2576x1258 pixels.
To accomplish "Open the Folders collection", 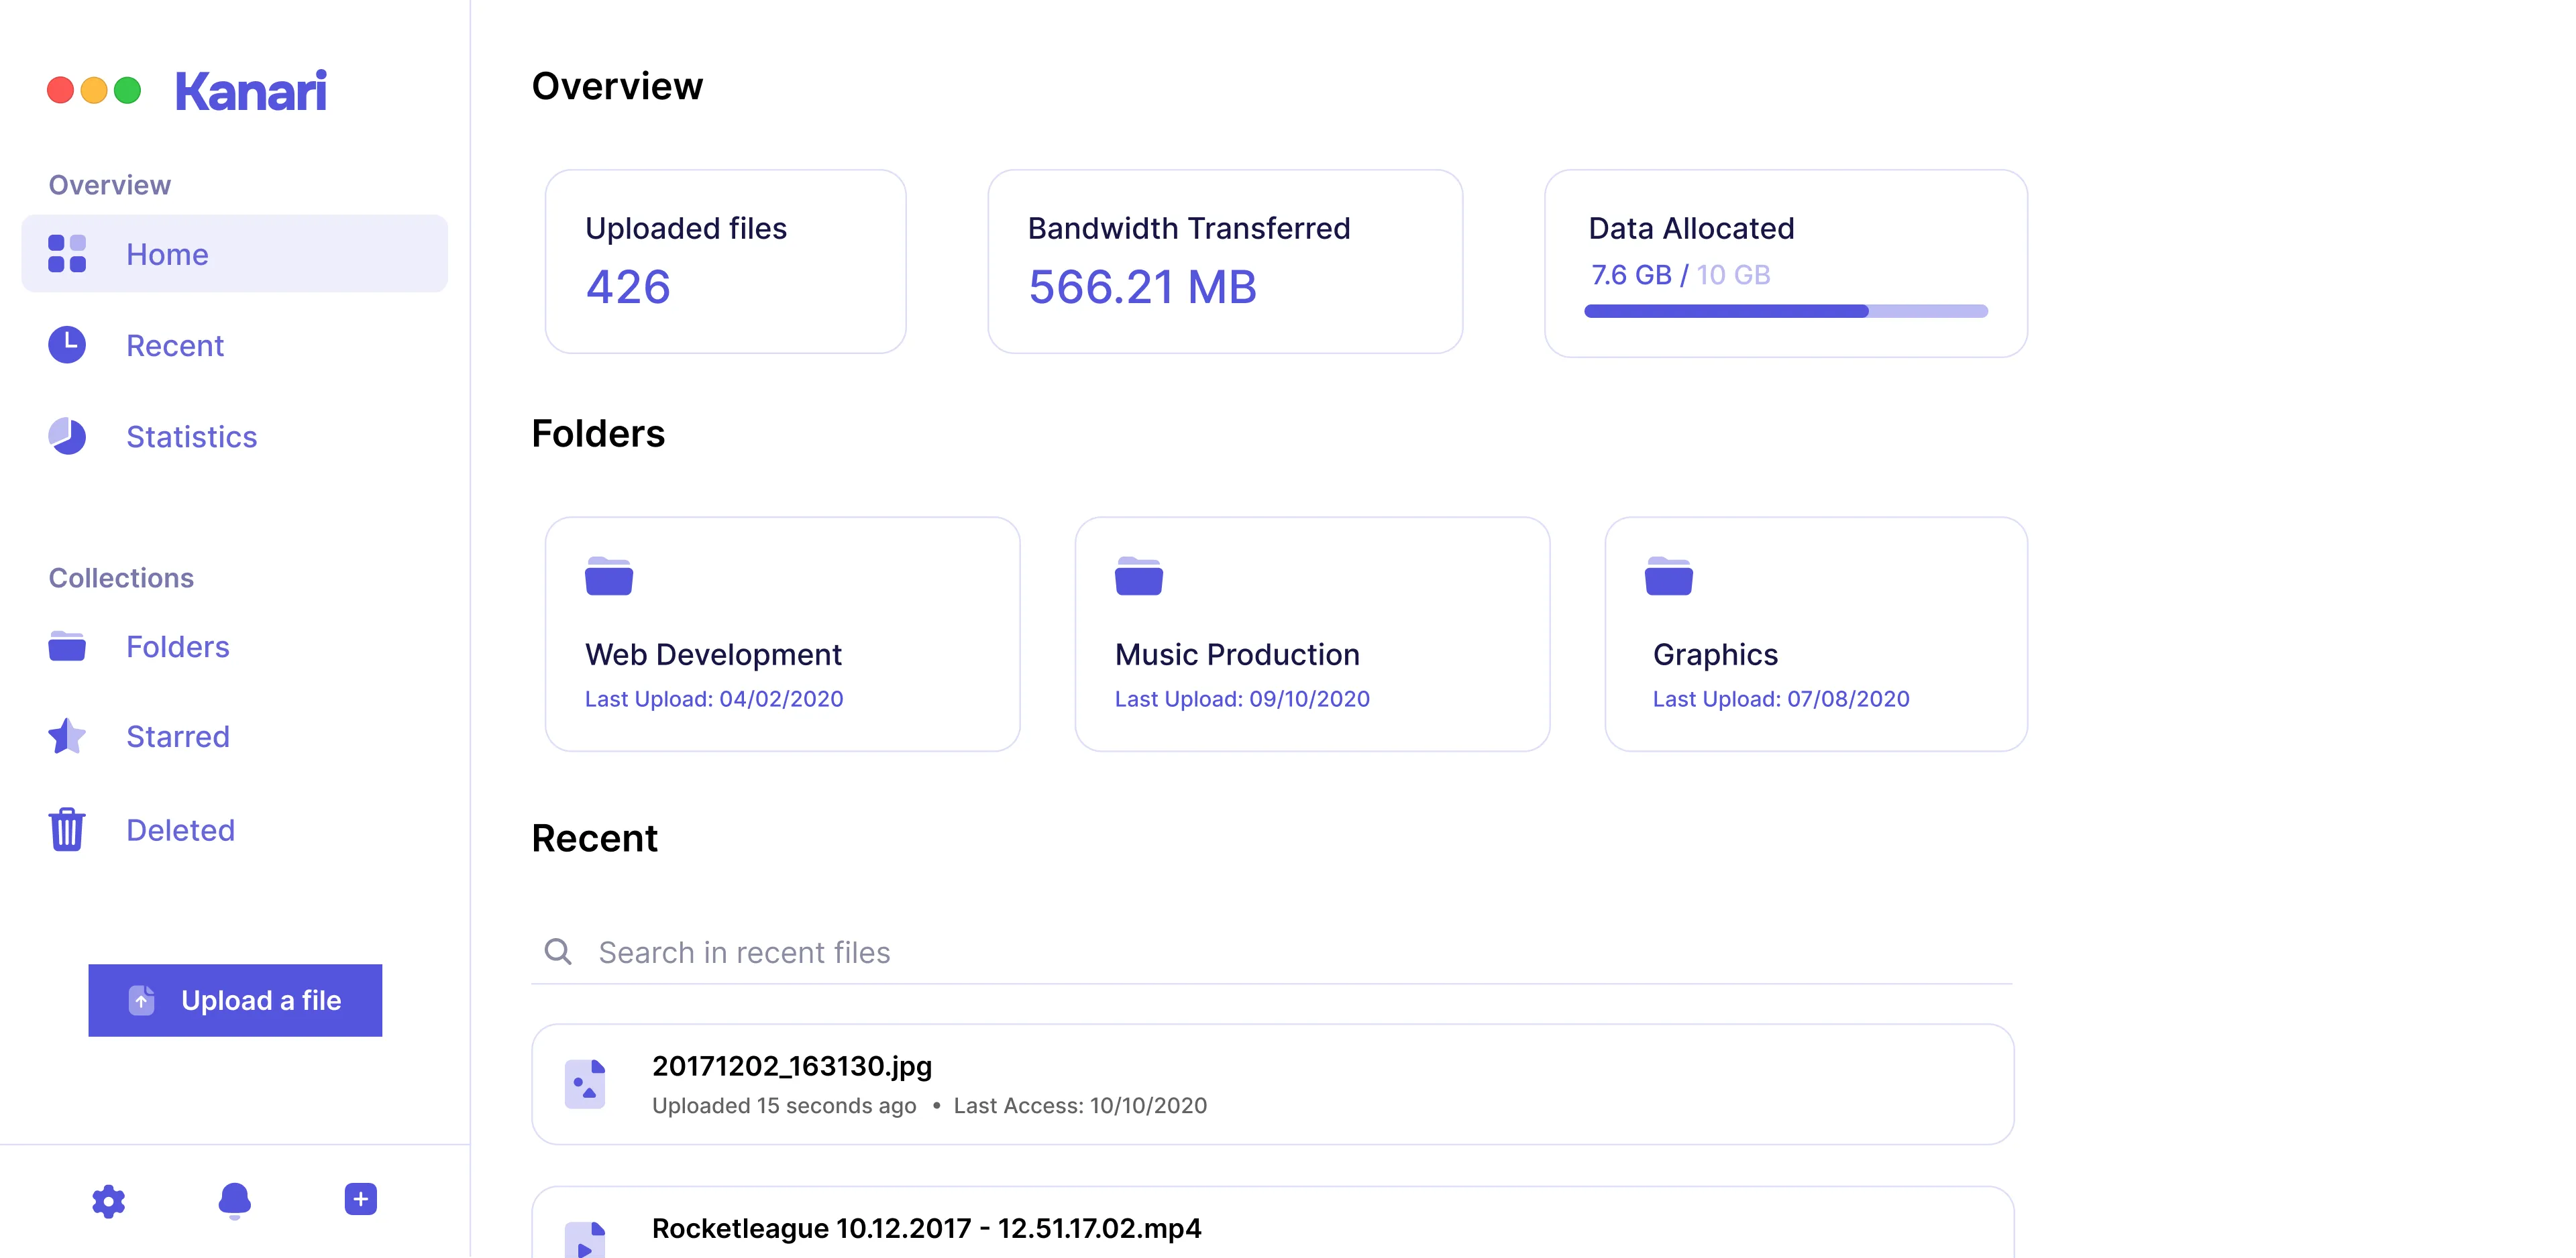I will (x=178, y=647).
